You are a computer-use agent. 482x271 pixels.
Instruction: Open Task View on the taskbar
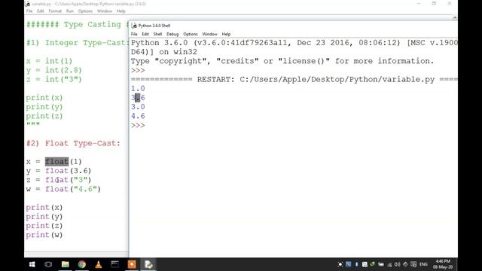48,264
